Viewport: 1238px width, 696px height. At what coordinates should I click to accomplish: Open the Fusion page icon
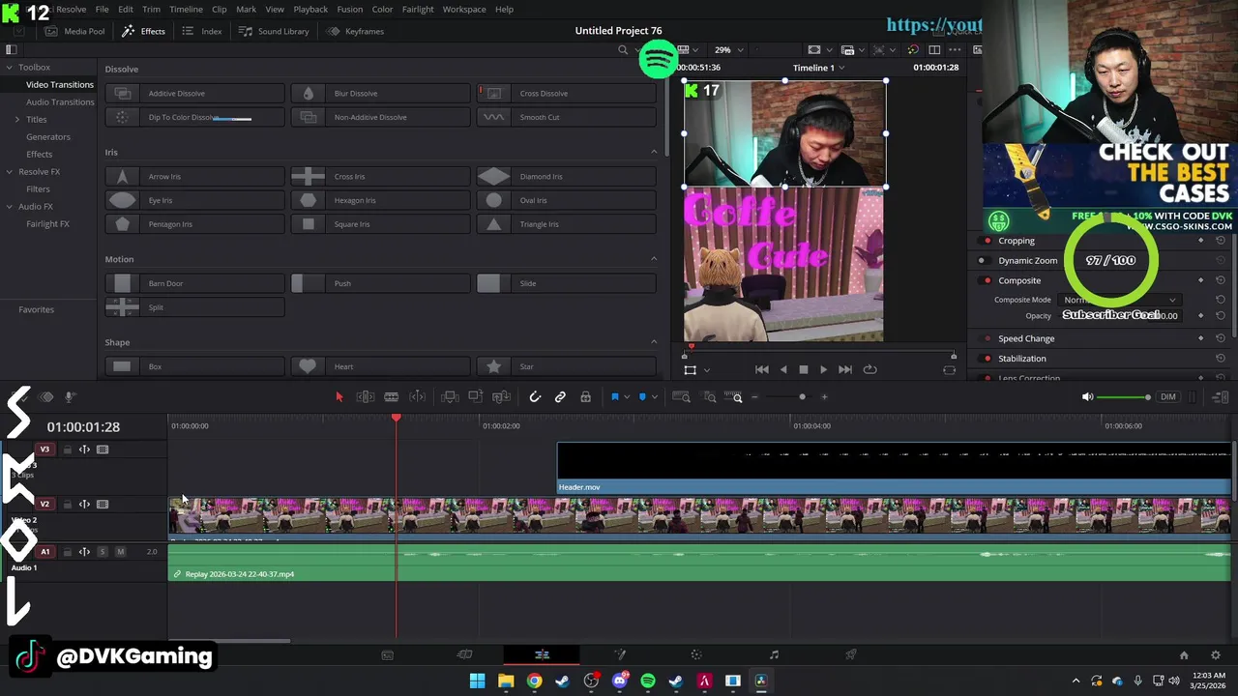(x=620, y=655)
